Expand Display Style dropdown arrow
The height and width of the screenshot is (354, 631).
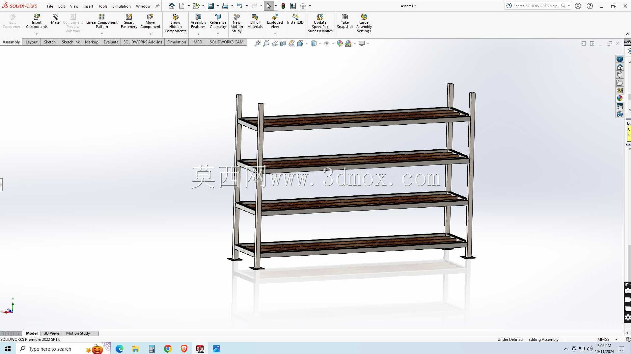[x=320, y=43]
